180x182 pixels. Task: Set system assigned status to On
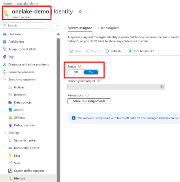pyautogui.click(x=91, y=72)
